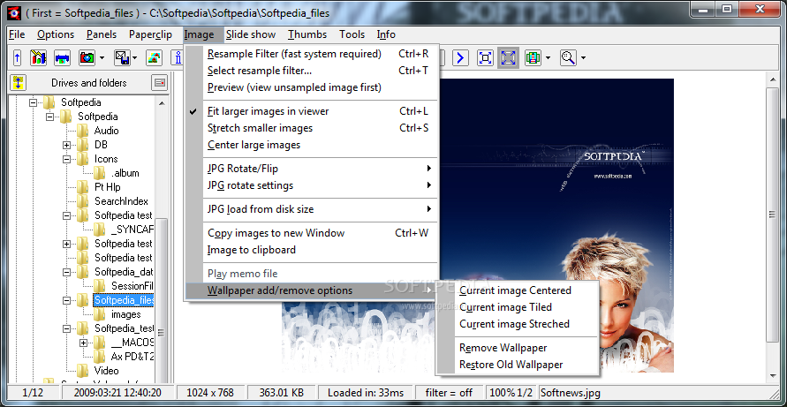Screen dimensions: 787x407
Task: Enable Center large images option
Action: coord(311,145)
